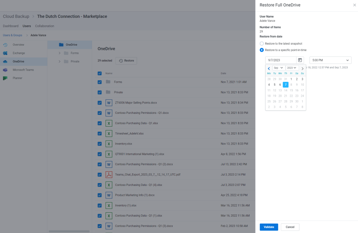Click the Validate button
Screen dimensions: 358x233
pyautogui.click(x=269, y=227)
